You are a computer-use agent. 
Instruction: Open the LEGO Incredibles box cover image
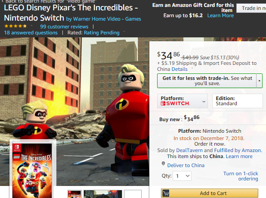pyautogui.click(x=33, y=170)
